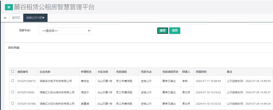
Task: Click the 备注 column header
Action: (229, 72)
